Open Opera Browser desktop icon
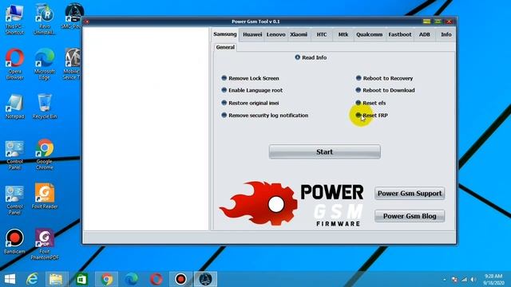This screenshot has height=287, width=511. pyautogui.click(x=14, y=64)
